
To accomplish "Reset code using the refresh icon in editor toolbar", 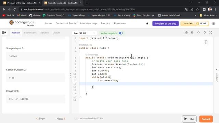I will 198,32.
